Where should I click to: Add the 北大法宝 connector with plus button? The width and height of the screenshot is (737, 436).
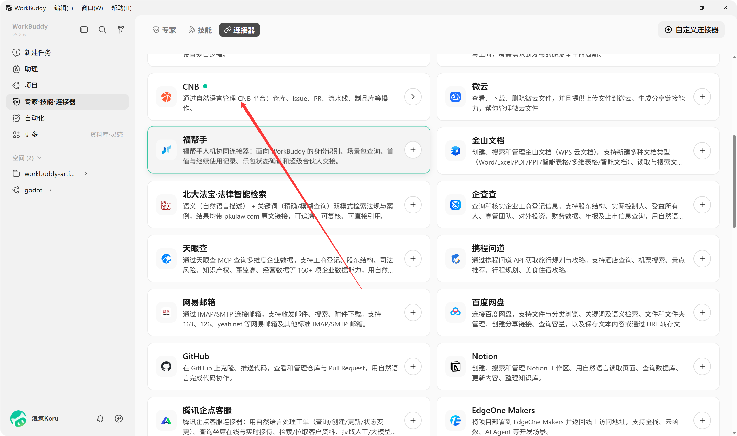click(413, 204)
